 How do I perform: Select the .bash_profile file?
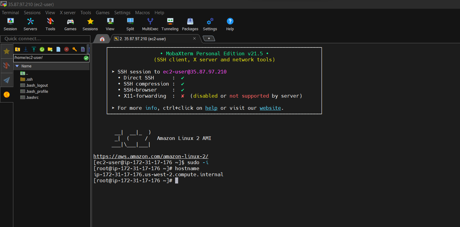pyautogui.click(x=34, y=92)
